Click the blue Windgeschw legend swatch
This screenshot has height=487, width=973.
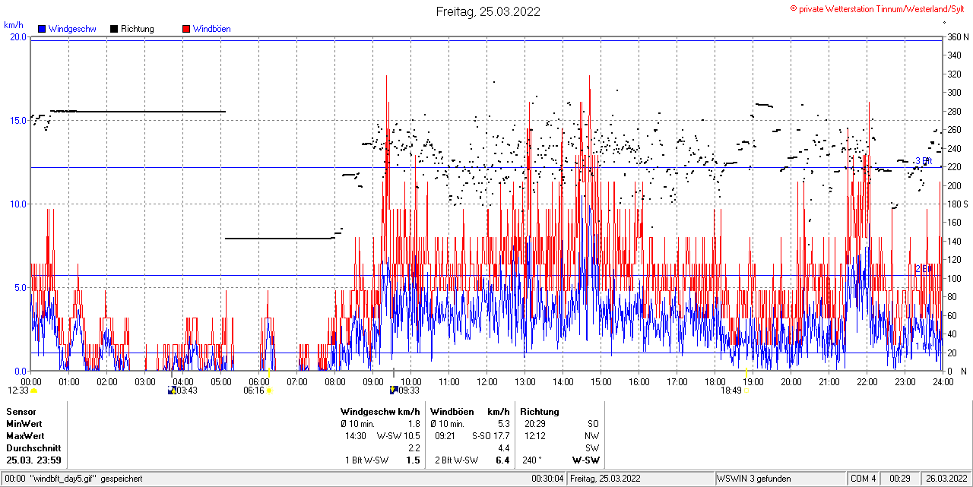tap(42, 29)
